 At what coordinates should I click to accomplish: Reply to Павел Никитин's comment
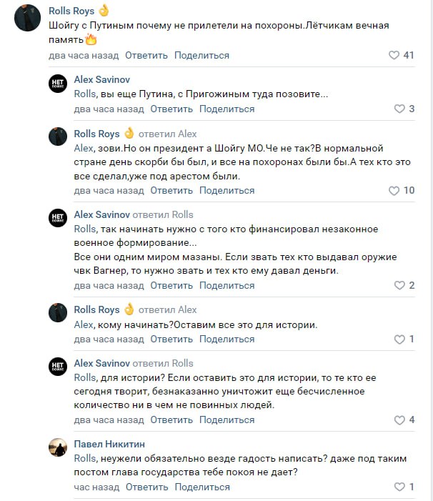click(x=147, y=487)
